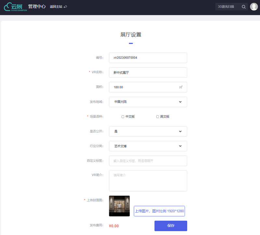Click inside the VR简介 description text area
Viewport: 260px width, 235px height.
click(x=148, y=180)
